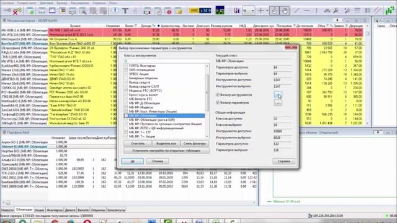The width and height of the screenshot is (397, 223).
Task: Click the toolbar window icon with red circle badge
Action: click(168, 11)
